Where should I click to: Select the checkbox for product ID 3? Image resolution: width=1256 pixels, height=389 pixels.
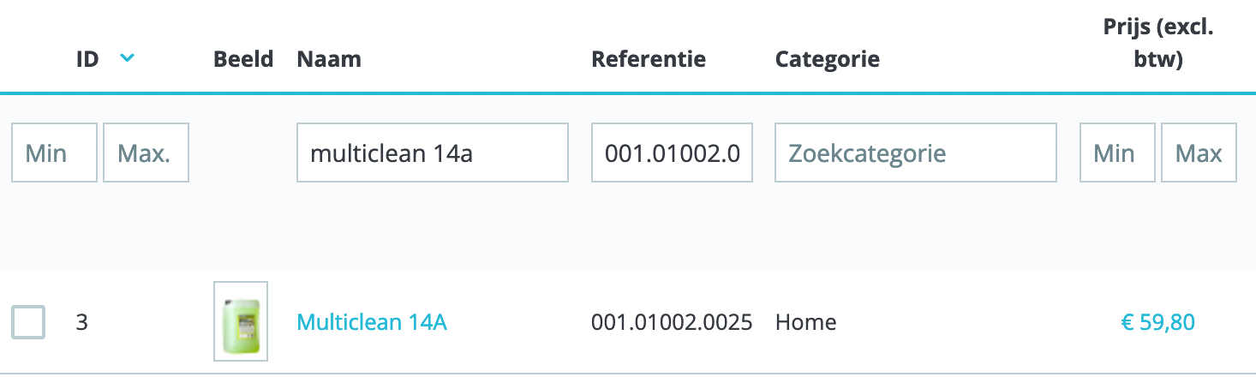click(28, 323)
